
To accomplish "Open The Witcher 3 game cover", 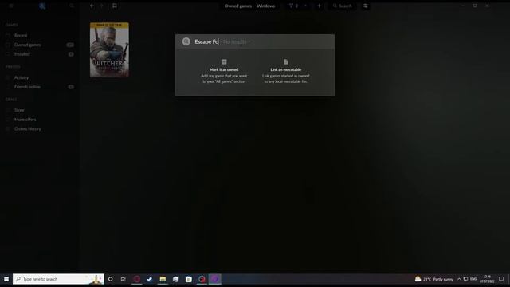I will [109, 49].
